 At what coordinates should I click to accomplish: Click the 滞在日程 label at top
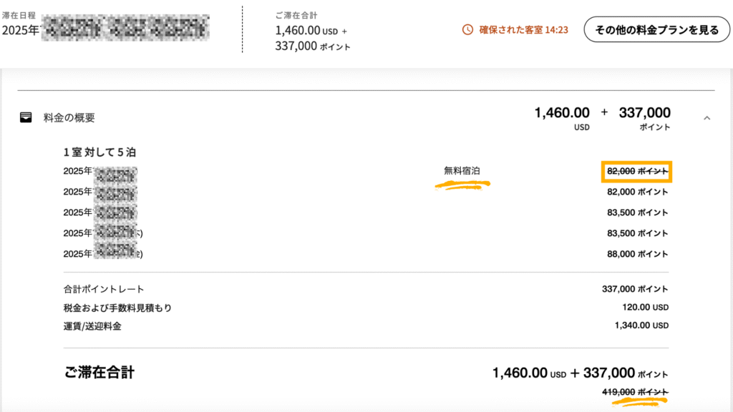19,16
